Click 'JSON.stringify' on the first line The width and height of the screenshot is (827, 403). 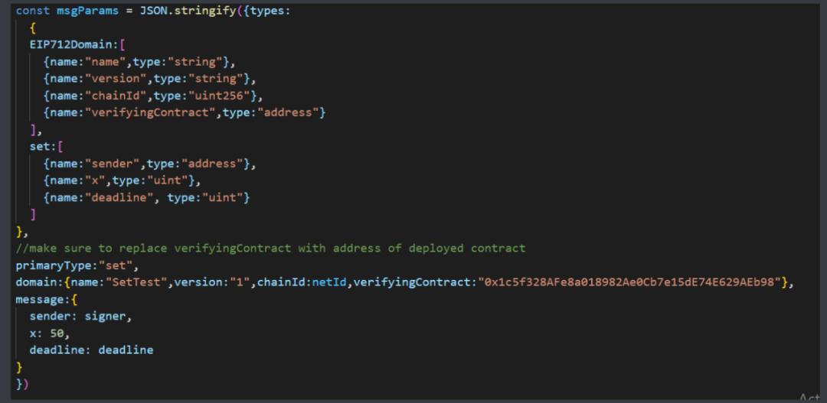[188, 11]
